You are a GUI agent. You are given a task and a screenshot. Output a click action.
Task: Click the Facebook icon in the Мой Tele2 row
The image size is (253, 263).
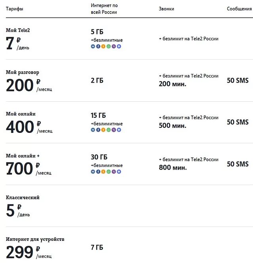point(98,46)
